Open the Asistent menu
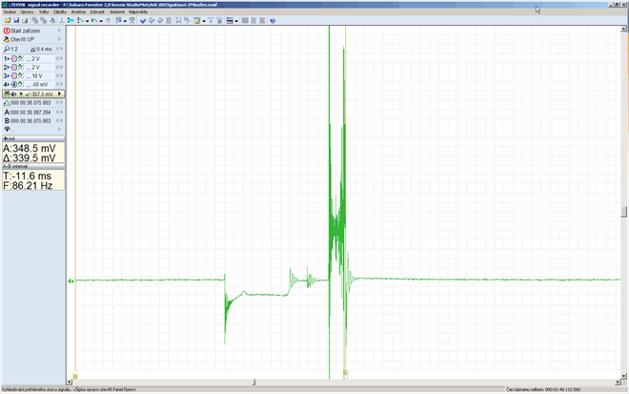The height and width of the screenshot is (394, 629). click(x=117, y=12)
